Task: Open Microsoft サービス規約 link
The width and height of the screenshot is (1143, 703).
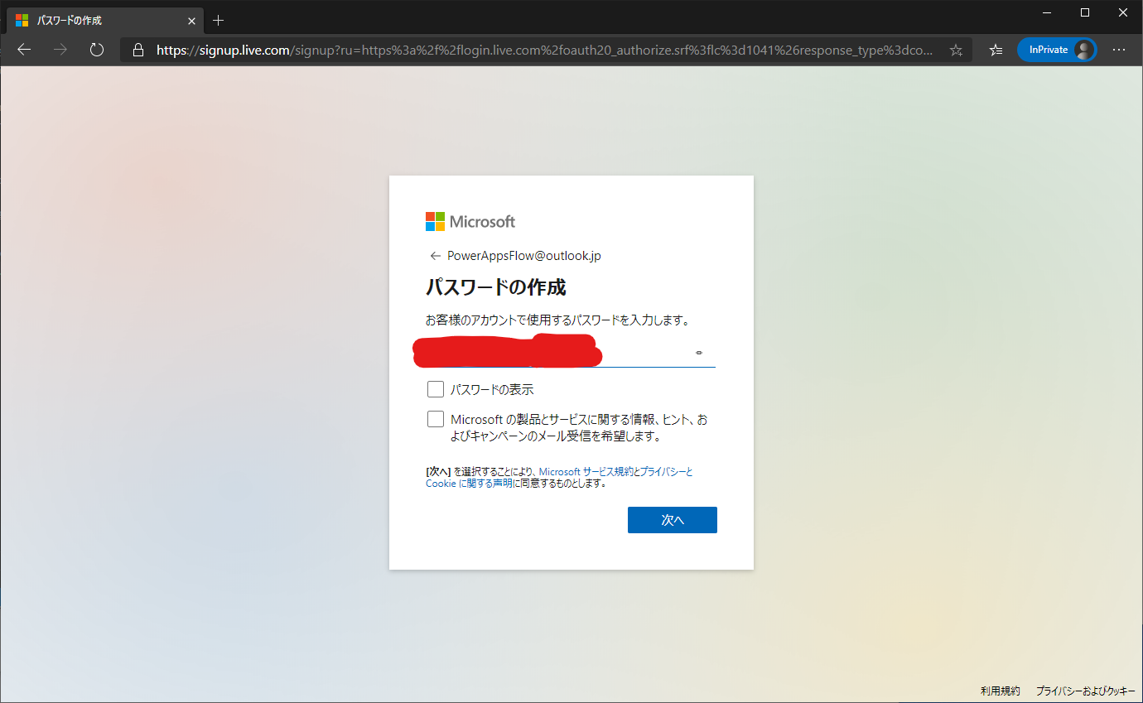Action: 586,471
